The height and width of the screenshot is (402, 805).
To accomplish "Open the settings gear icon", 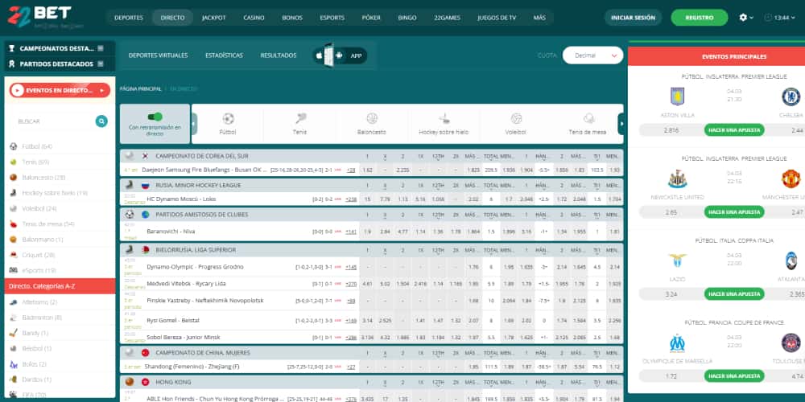I will (743, 18).
